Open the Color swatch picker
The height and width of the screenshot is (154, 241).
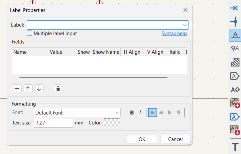(x=112, y=123)
